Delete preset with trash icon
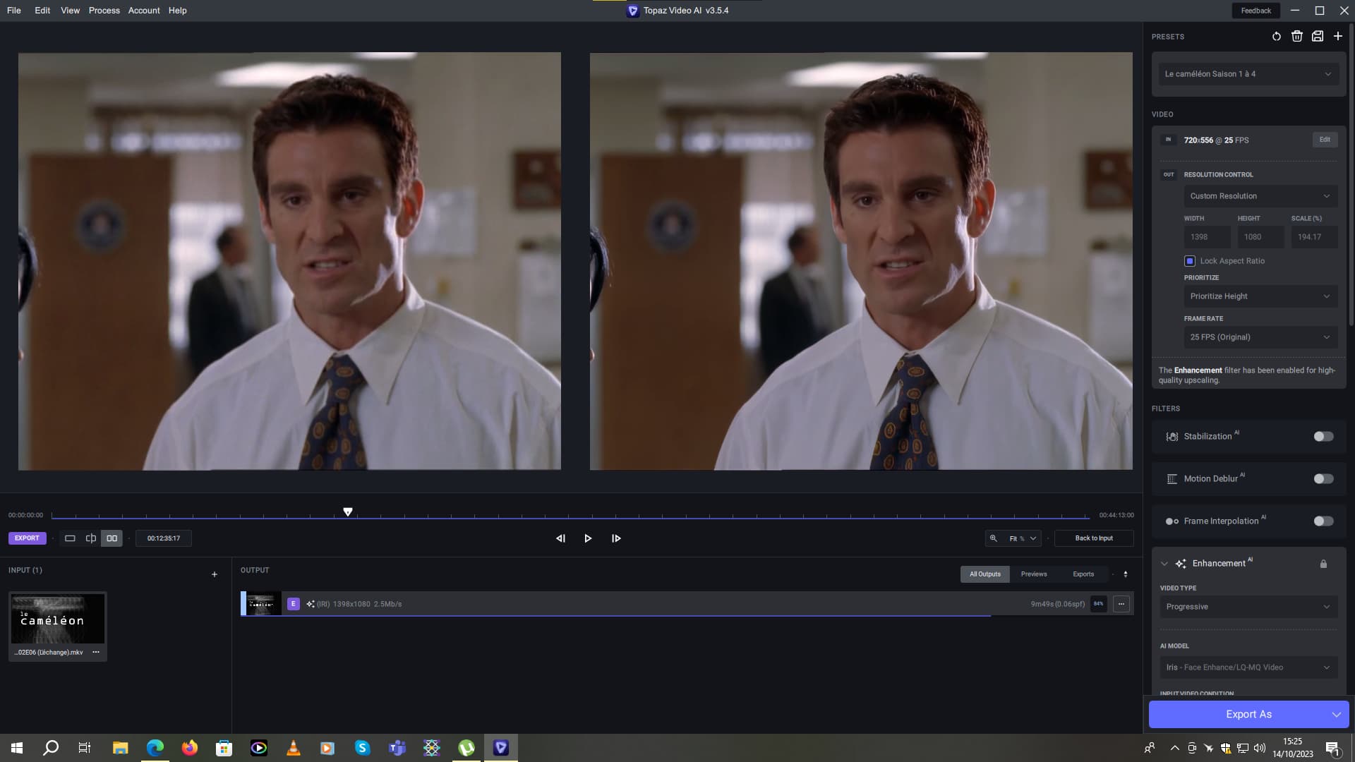The image size is (1355, 762). (1296, 37)
